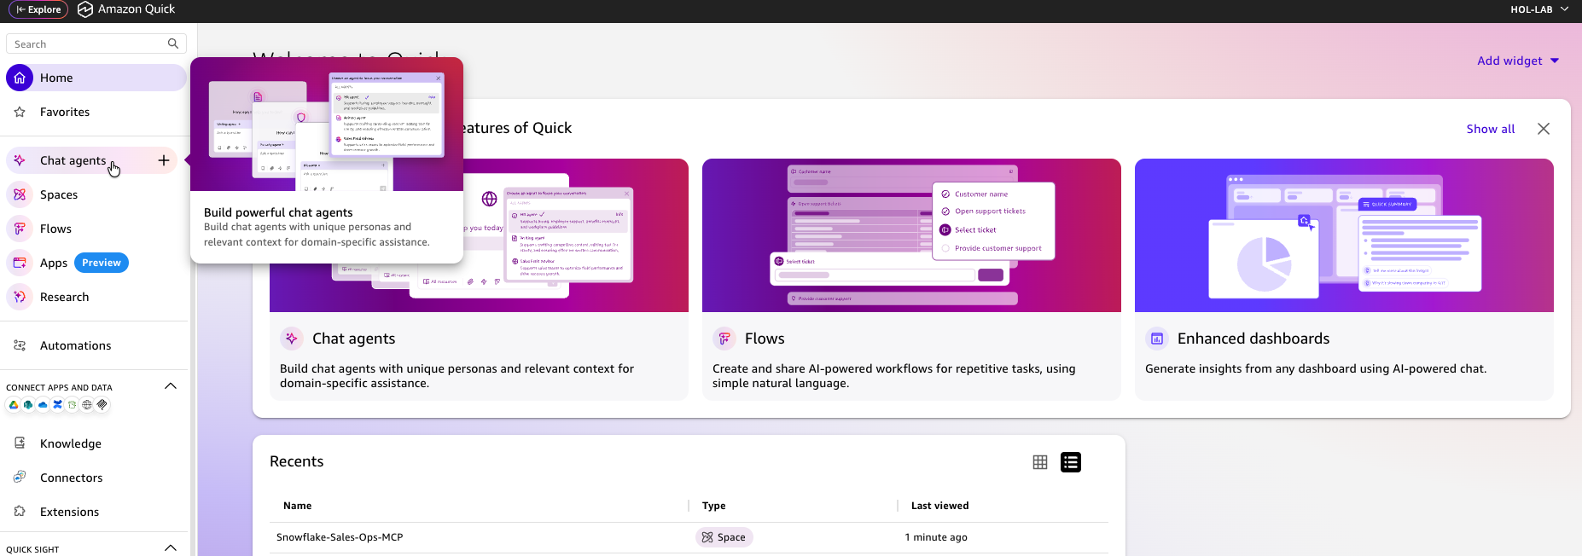Go to Spaces in the sidebar
Viewport: 1582px width, 556px height.
59,194
